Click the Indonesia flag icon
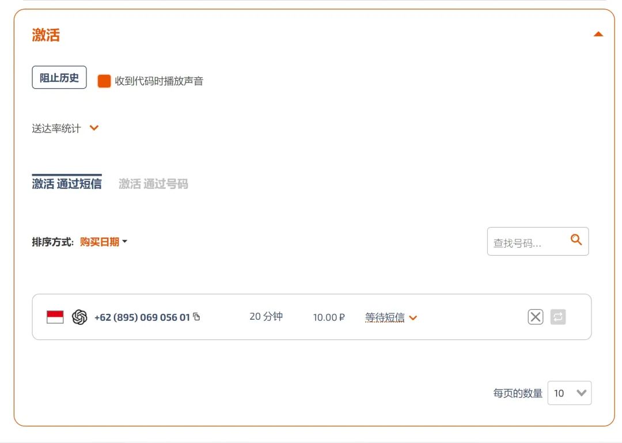This screenshot has width=622, height=443. click(x=55, y=317)
